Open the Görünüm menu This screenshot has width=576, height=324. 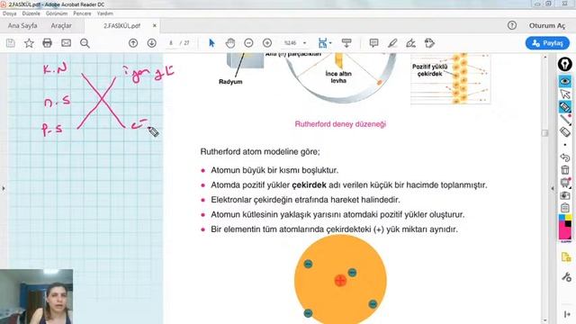57,13
